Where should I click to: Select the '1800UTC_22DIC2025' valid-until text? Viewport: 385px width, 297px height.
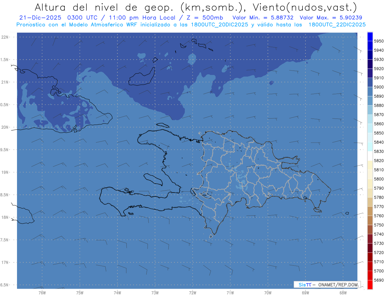tap(337, 25)
